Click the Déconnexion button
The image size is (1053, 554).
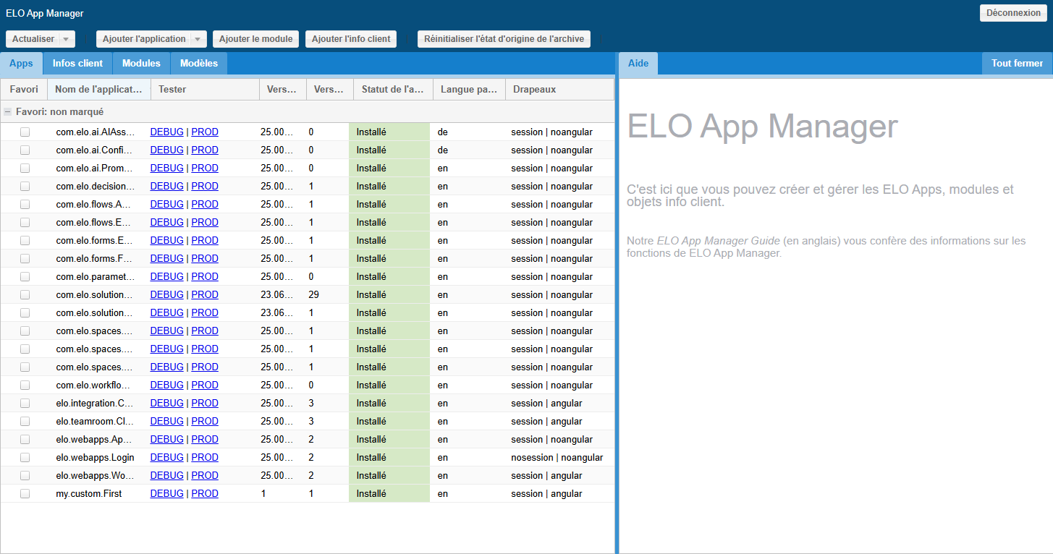tap(1012, 12)
